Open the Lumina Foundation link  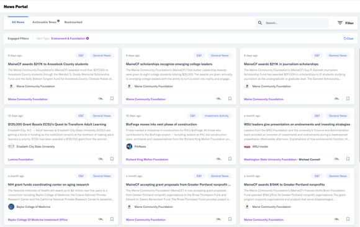[x=20, y=160]
